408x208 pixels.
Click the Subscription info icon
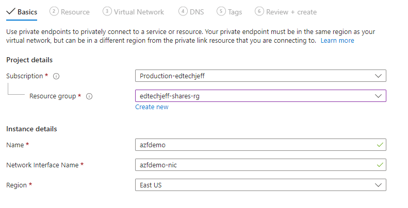(x=56, y=76)
